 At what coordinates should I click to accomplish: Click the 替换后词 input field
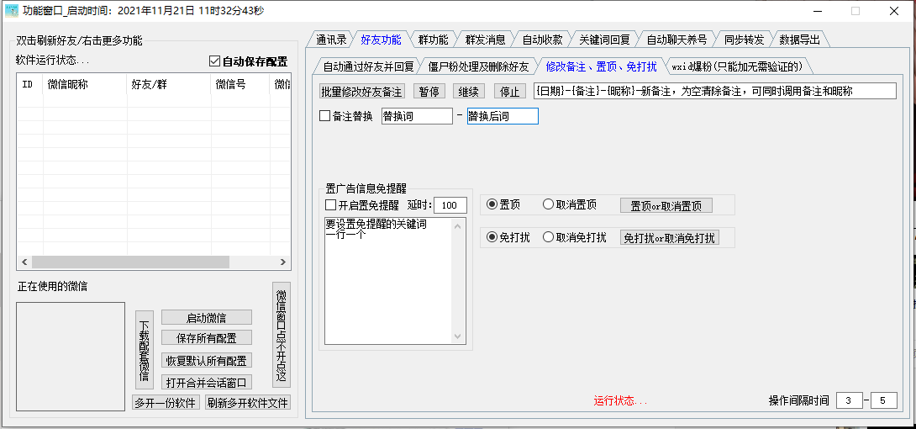(503, 116)
